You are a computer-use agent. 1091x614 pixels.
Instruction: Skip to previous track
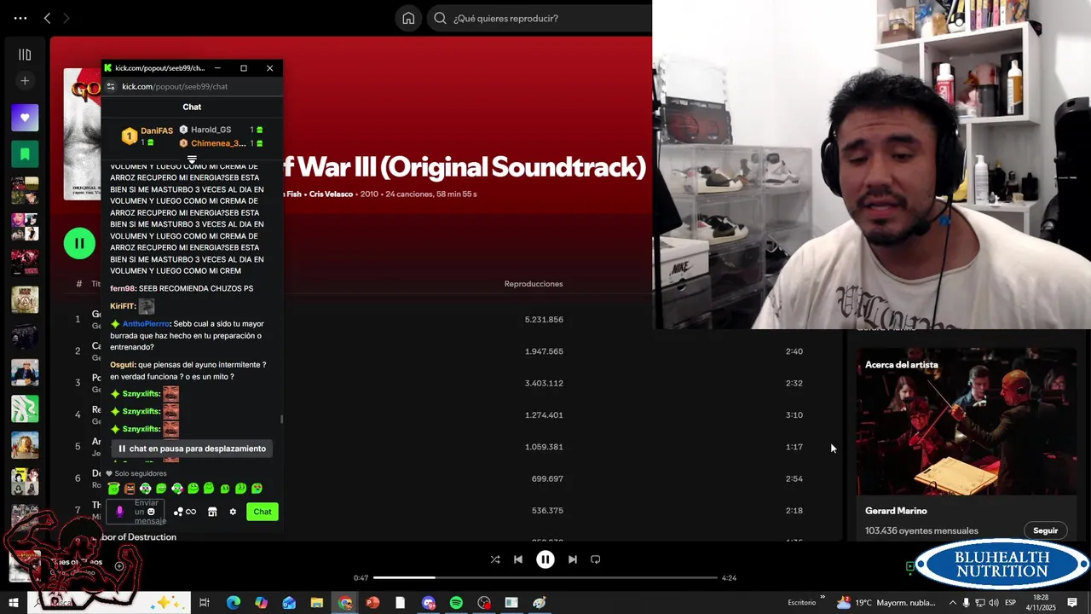coord(518,559)
